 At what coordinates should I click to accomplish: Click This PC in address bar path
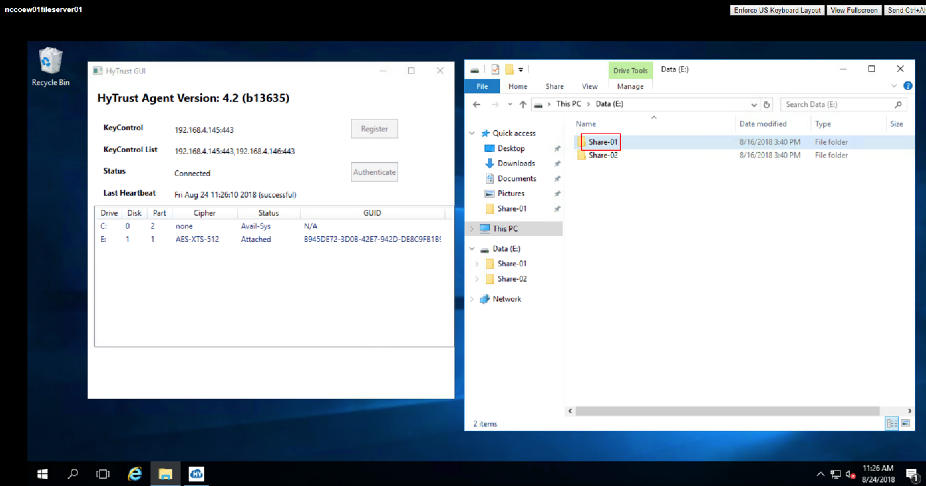tap(568, 104)
